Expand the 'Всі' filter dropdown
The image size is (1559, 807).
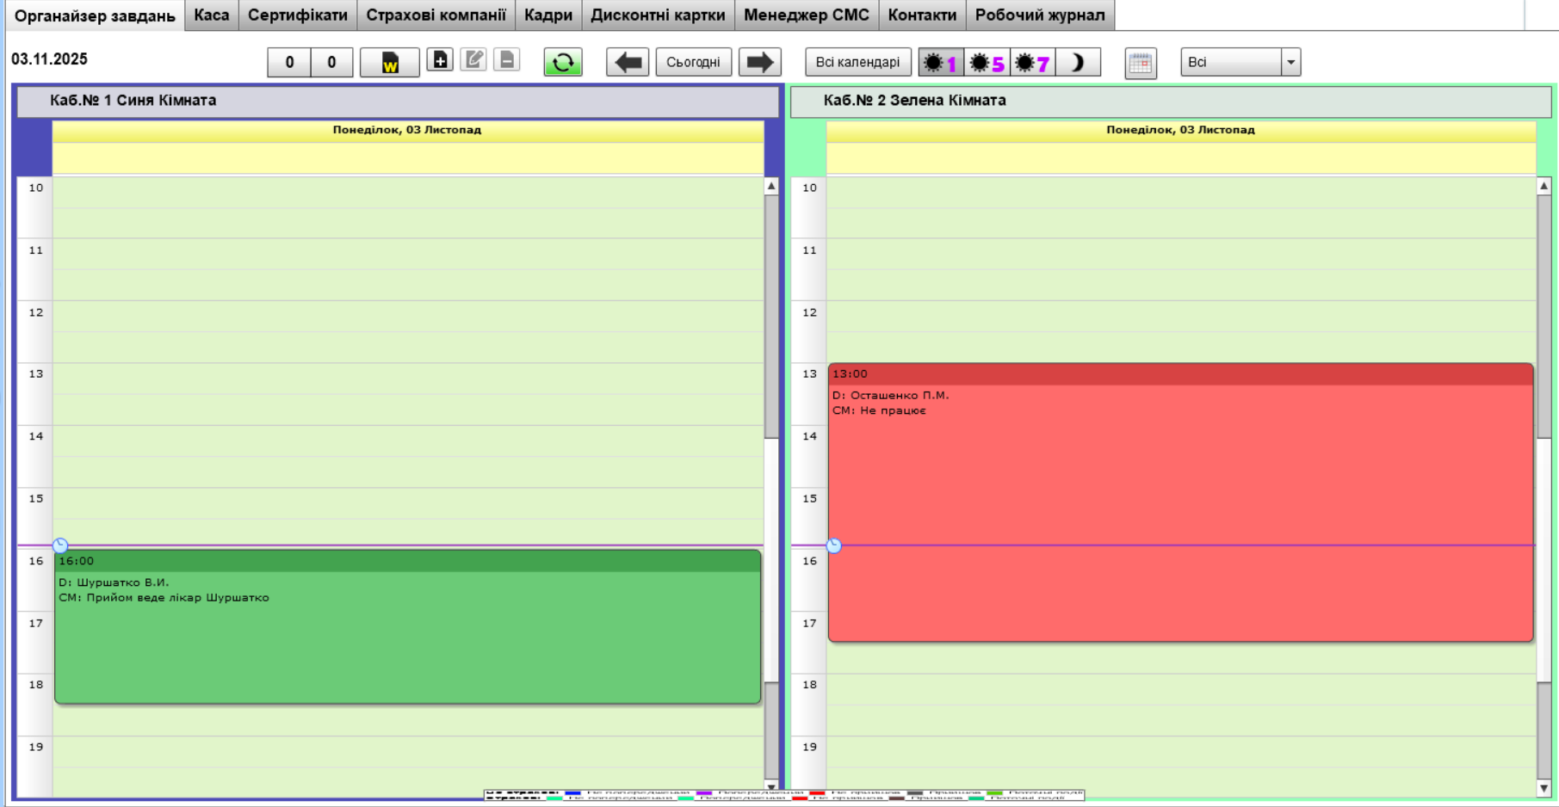(x=1290, y=62)
